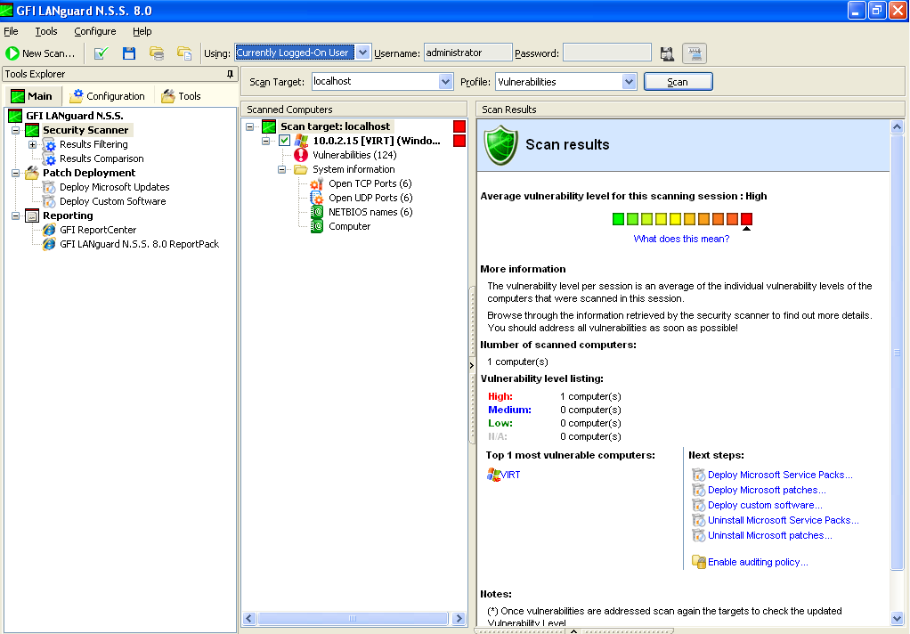Select the Results Comparison gear icon
The height and width of the screenshot is (634, 910).
(x=49, y=158)
